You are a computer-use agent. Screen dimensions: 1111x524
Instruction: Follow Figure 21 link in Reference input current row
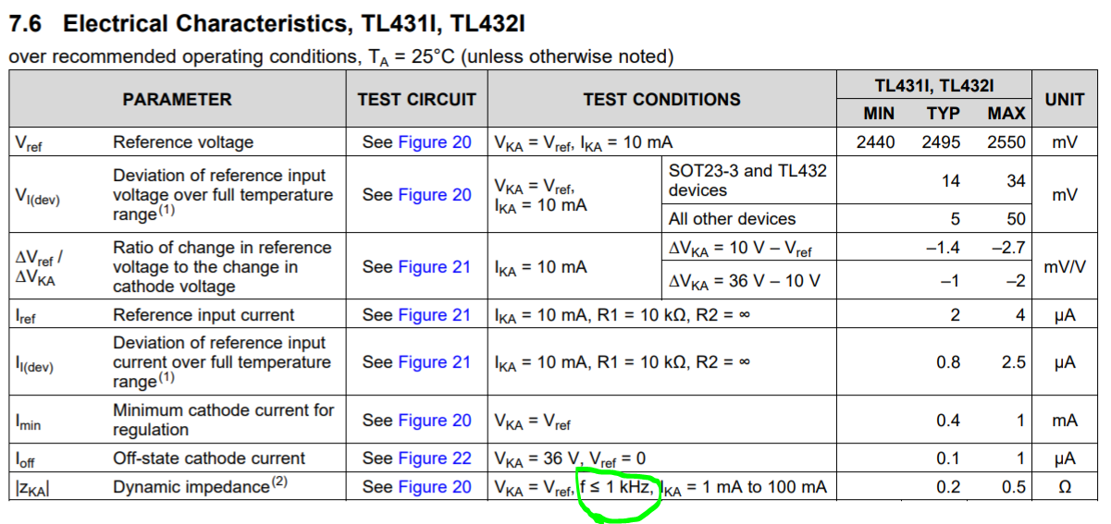[434, 315]
